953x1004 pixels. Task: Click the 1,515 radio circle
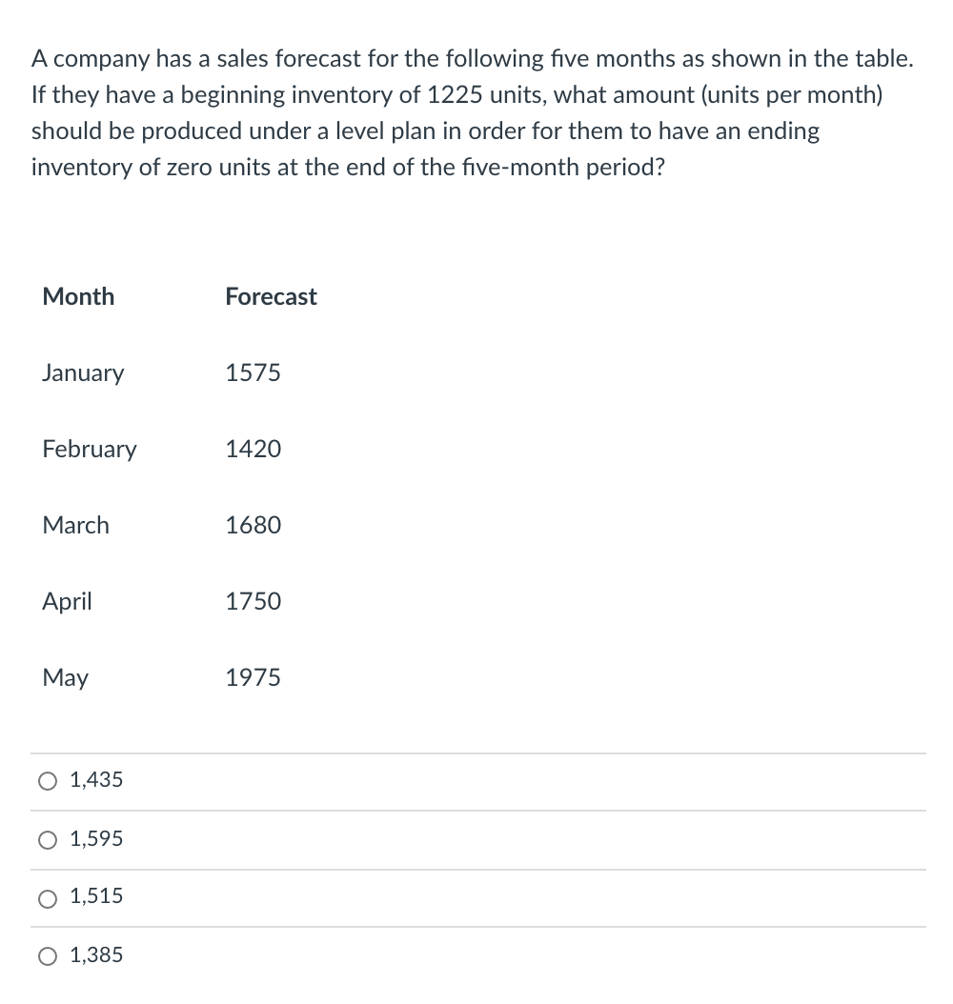click(x=47, y=896)
